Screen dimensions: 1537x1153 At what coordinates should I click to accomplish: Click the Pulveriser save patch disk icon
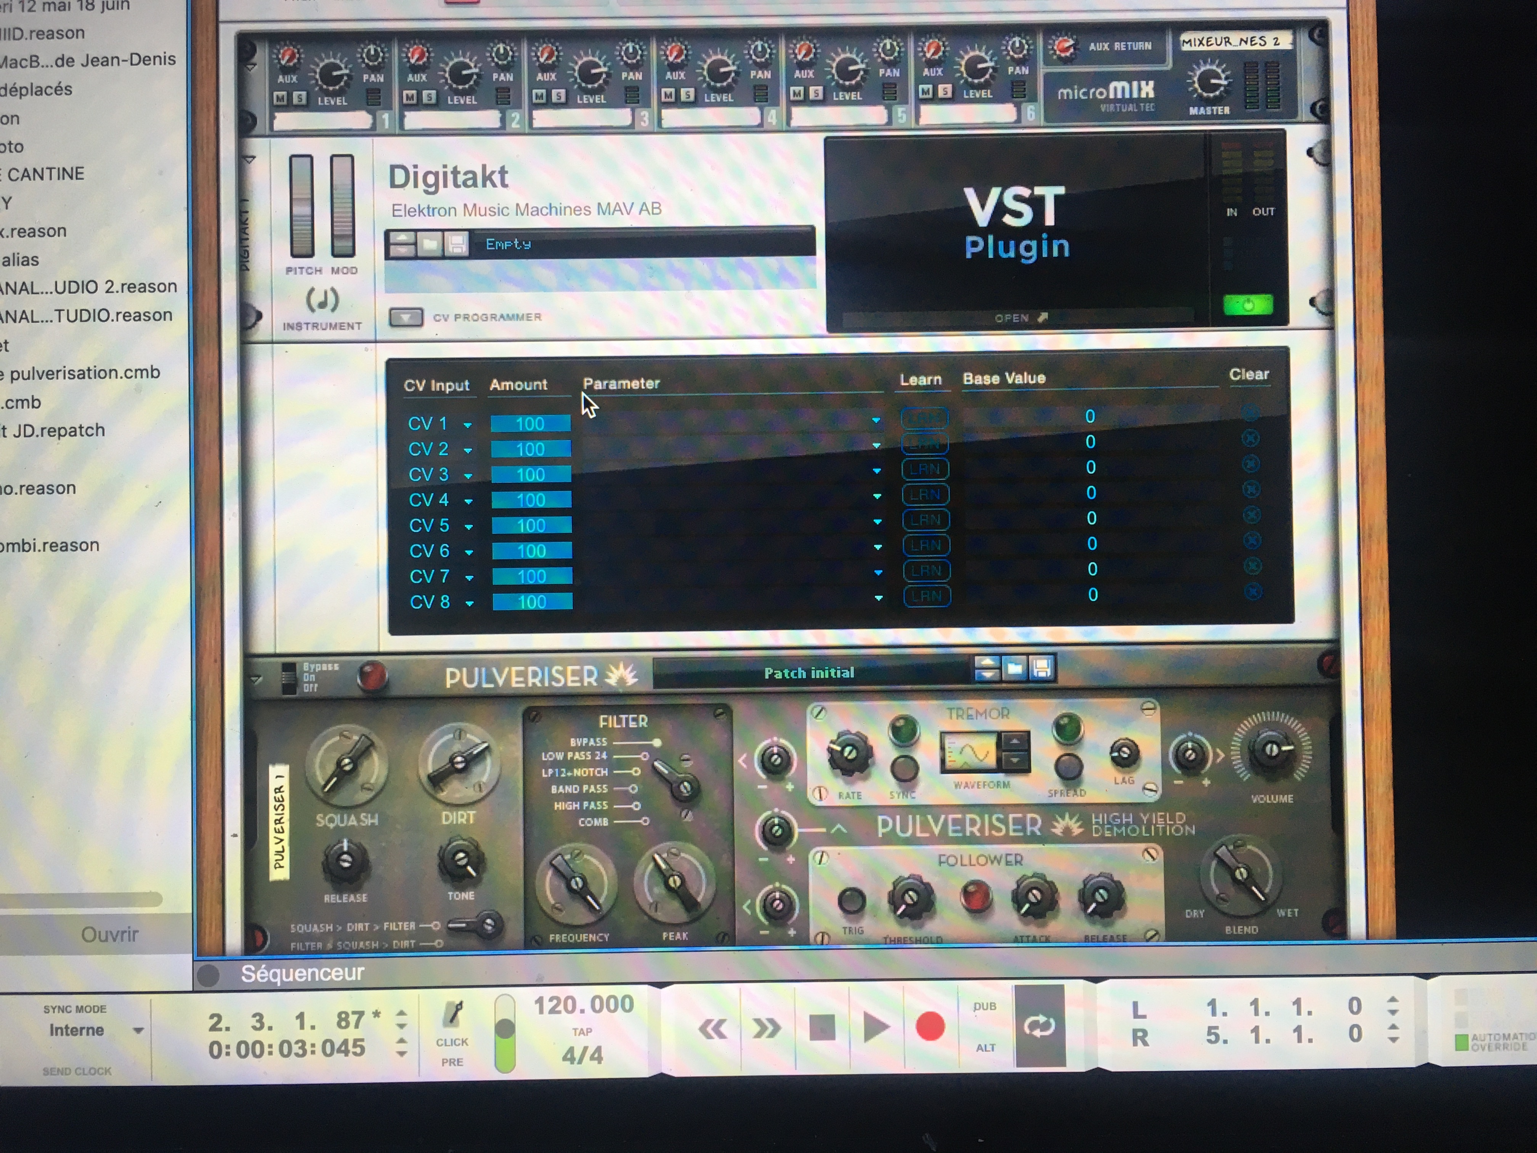(x=1041, y=669)
